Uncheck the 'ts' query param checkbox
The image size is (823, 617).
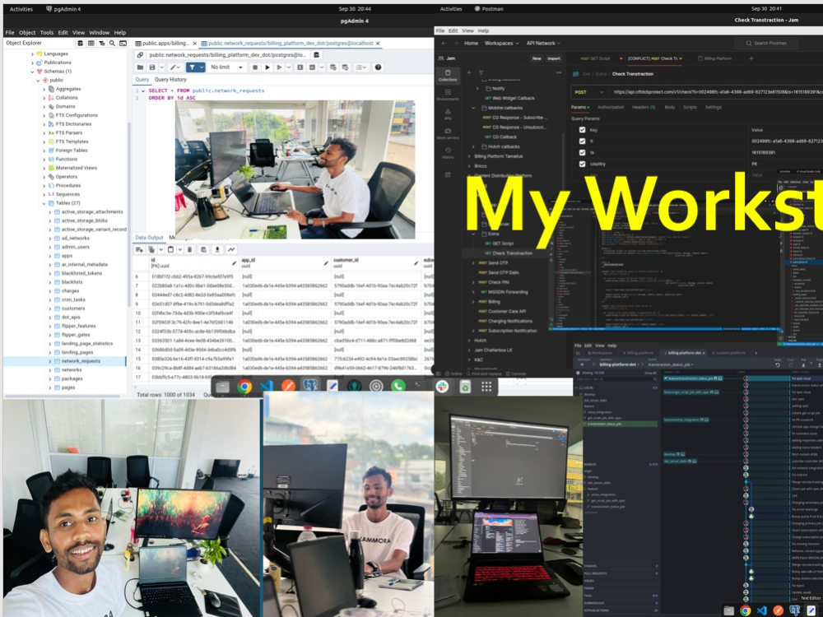(582, 153)
